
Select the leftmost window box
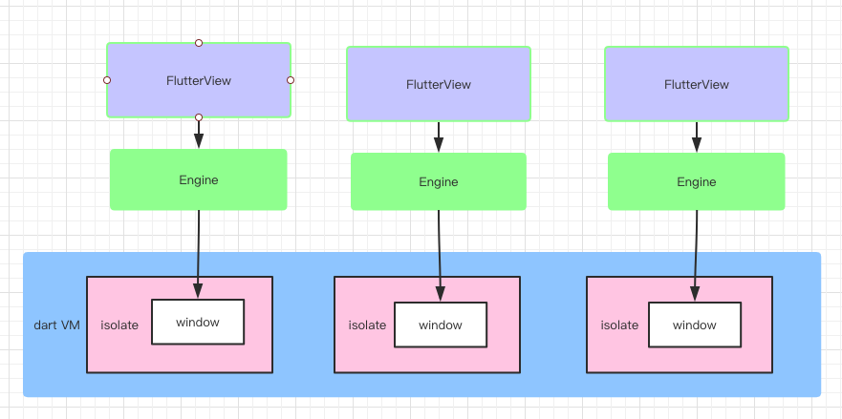pyautogui.click(x=198, y=322)
